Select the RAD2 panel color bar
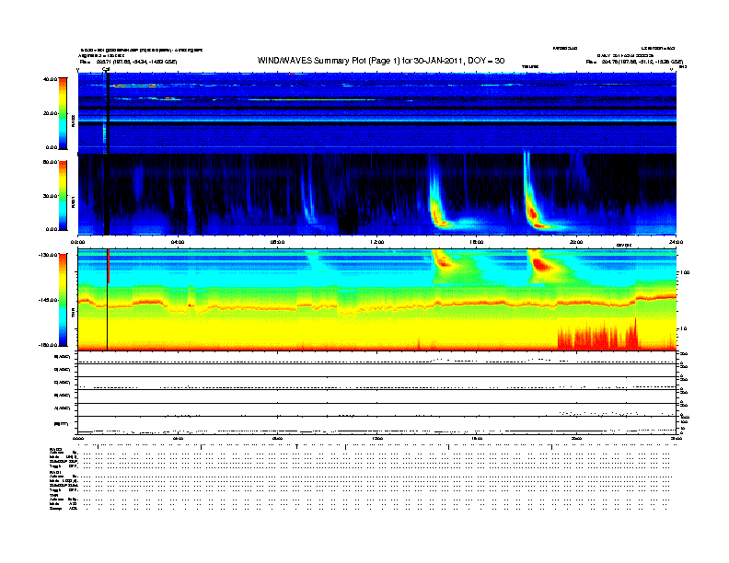 pyautogui.click(x=63, y=113)
